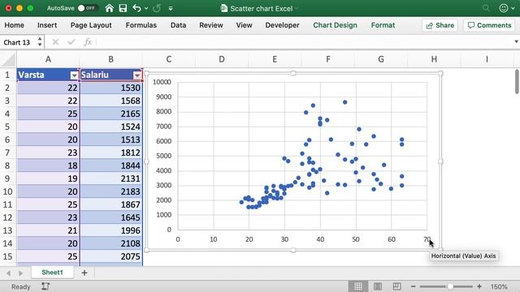Go to previous sheet arrow
Viewport: 520px width, 292px height.
pos(9,273)
